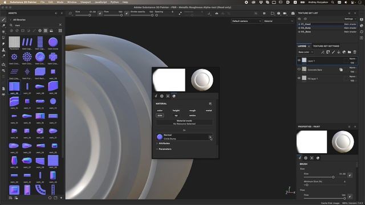Open the Settings dropdown in Texture Set List

click(x=350, y=19)
